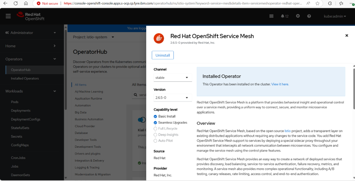Go to StatefulSets in the sidebar
This screenshot has height=181, width=355.
[x=20, y=128]
